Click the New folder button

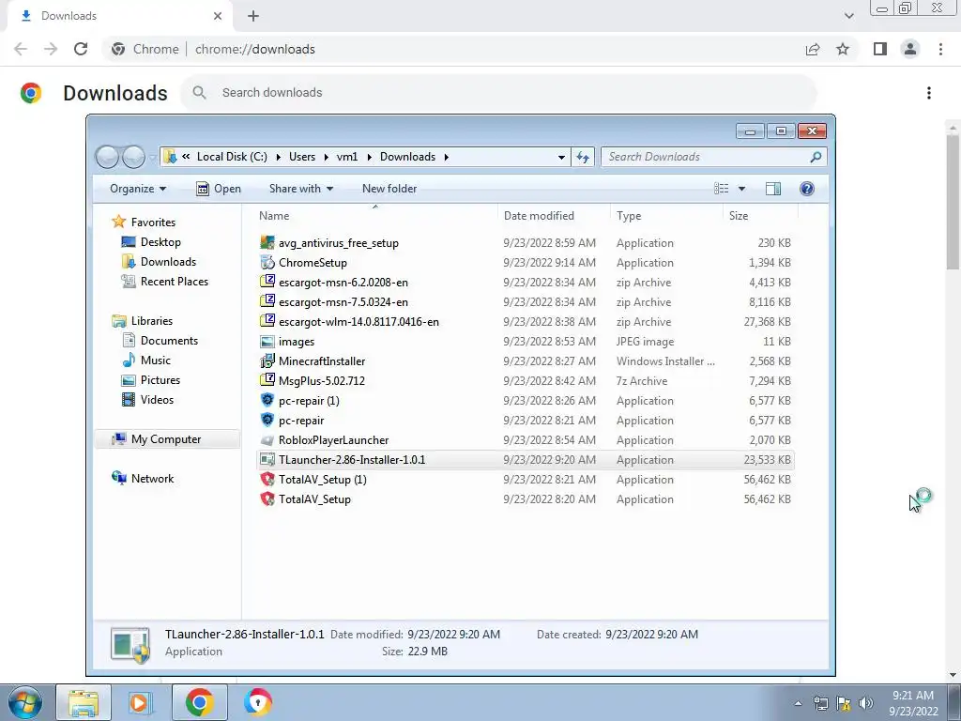point(389,188)
